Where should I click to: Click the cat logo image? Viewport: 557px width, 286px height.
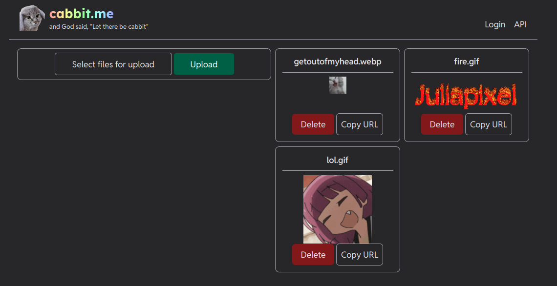tap(32, 19)
